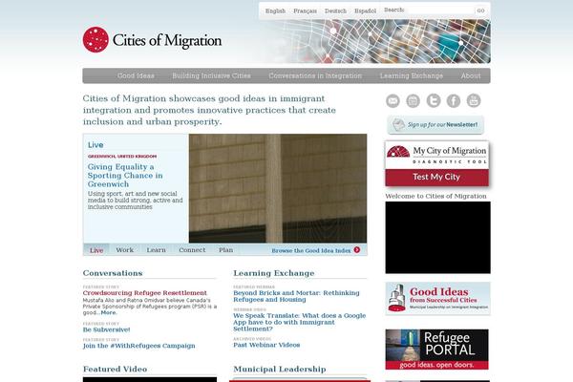The height and width of the screenshot is (382, 573).
Task: Click Greenwich, United Kingdom location label
Action: point(122,156)
